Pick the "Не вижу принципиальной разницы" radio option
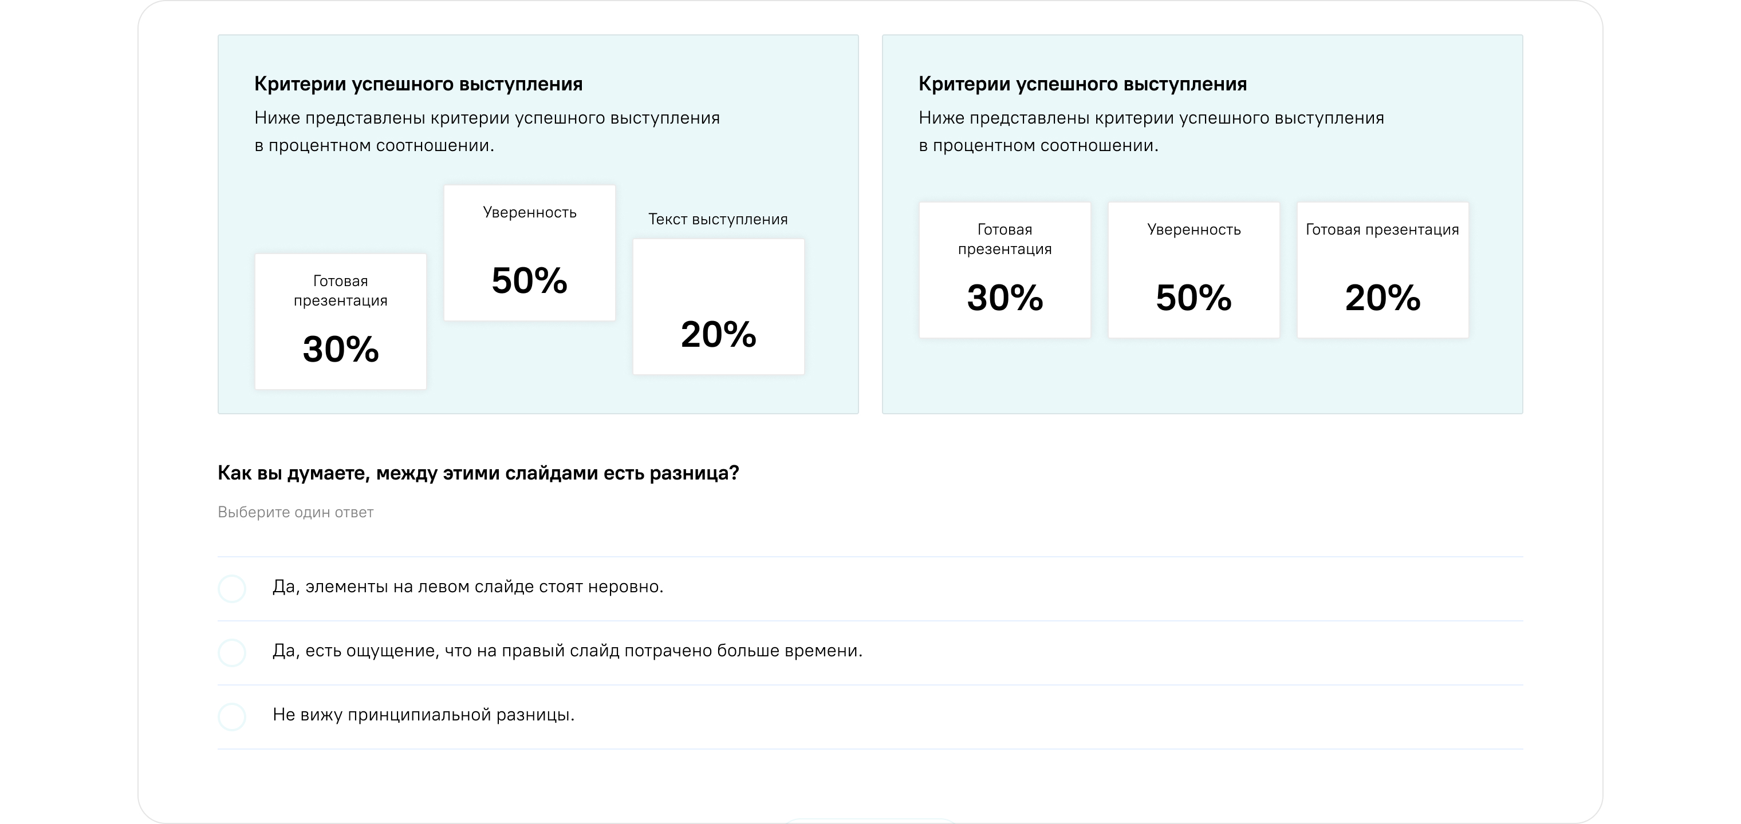 (x=232, y=716)
